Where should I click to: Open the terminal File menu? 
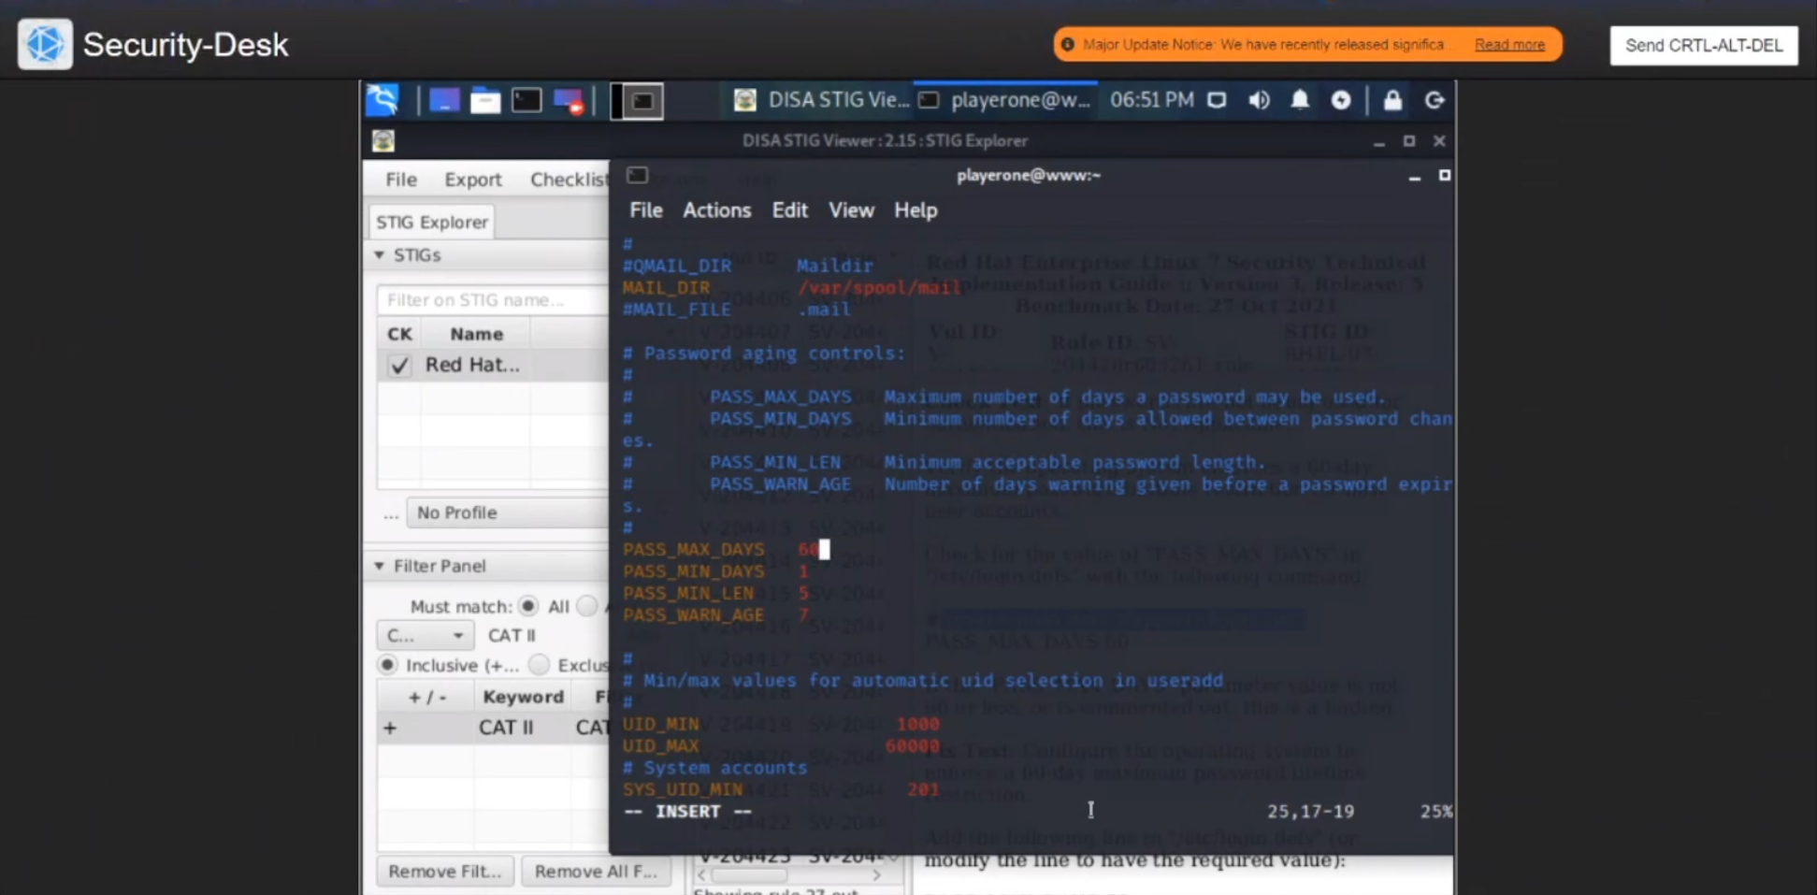click(x=645, y=210)
